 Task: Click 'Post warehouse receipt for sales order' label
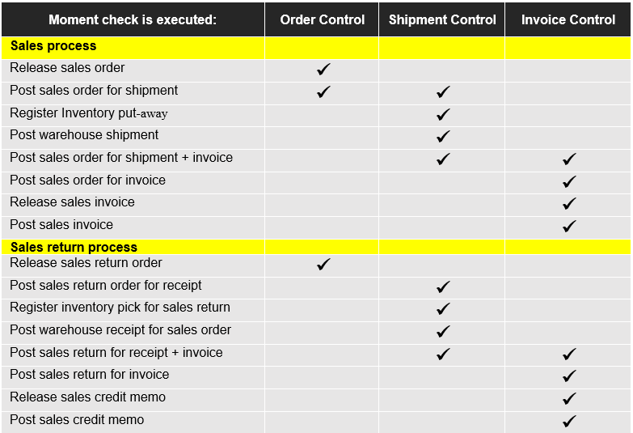tap(120, 330)
